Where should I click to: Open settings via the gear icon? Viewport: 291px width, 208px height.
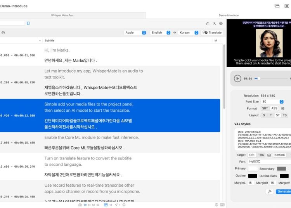tap(221, 23)
